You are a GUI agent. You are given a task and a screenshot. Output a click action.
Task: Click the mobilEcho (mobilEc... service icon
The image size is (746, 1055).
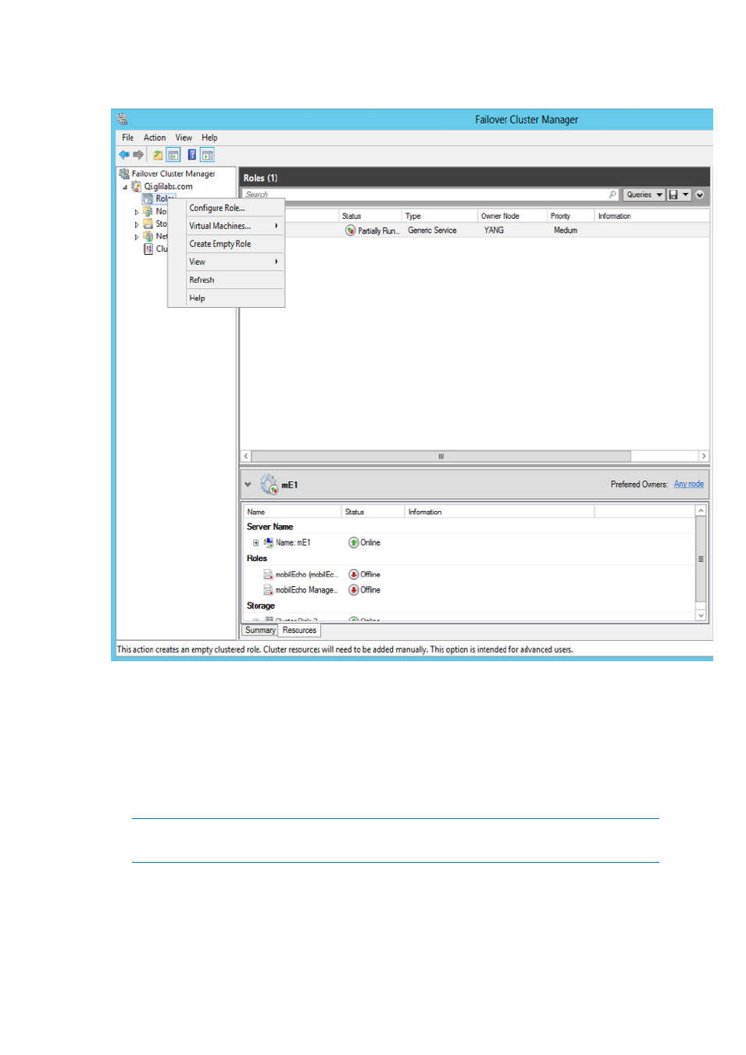point(268,574)
